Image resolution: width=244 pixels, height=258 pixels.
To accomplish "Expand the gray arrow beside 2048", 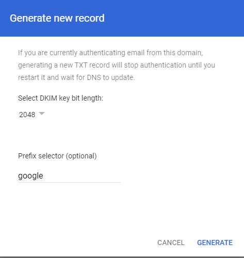I will [x=42, y=114].
